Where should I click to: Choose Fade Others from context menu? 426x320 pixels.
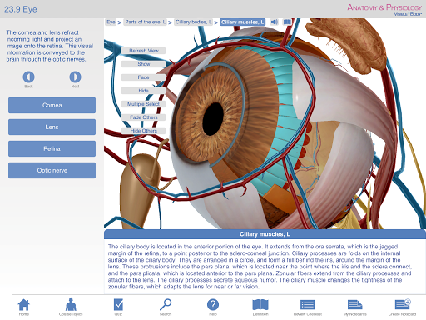pos(144,117)
